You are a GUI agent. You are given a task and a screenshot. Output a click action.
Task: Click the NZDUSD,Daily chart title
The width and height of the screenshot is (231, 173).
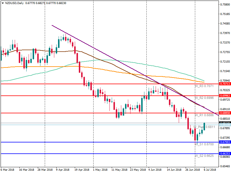(15, 3)
